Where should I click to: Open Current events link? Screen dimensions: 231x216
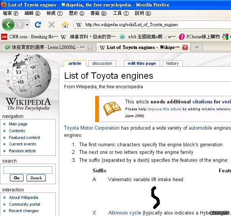point(22,144)
